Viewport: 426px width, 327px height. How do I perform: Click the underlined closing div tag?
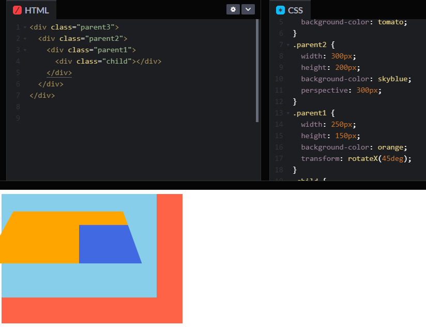pyautogui.click(x=59, y=73)
